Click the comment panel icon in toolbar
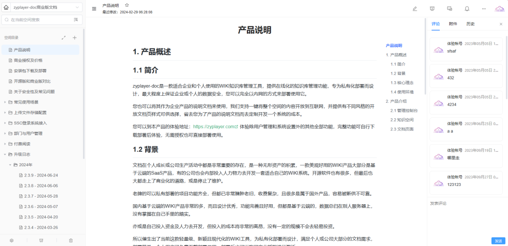Viewport: 508px width, 246px height. 449,9
